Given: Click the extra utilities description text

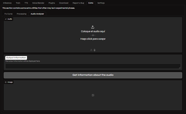Looking at the screenshot, I should pyautogui.click(x=39, y=8).
